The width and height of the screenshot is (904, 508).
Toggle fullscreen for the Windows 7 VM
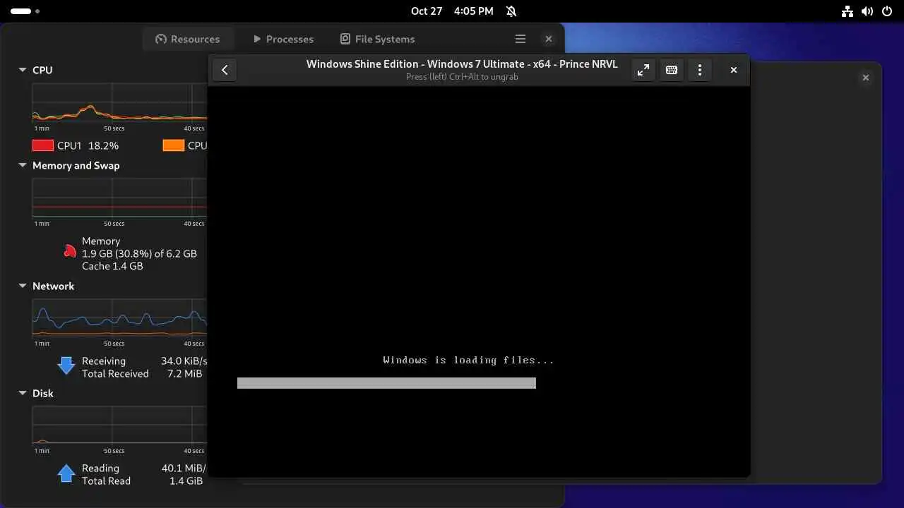pyautogui.click(x=643, y=70)
